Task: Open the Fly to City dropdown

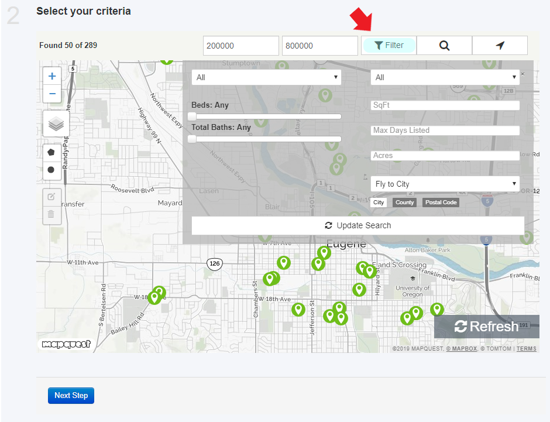Action: [x=445, y=184]
